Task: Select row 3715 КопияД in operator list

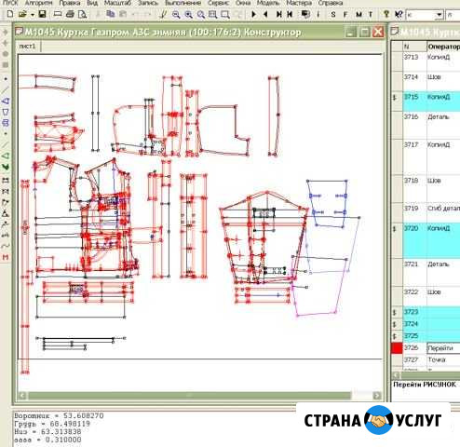Action: click(431, 101)
